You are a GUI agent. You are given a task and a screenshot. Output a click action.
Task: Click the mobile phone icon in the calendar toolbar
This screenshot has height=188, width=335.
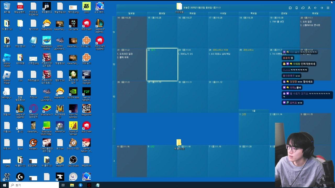tap(297, 8)
